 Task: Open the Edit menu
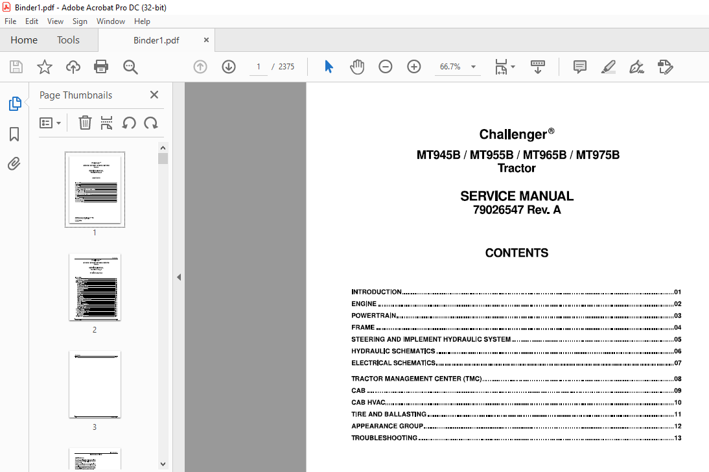point(32,21)
